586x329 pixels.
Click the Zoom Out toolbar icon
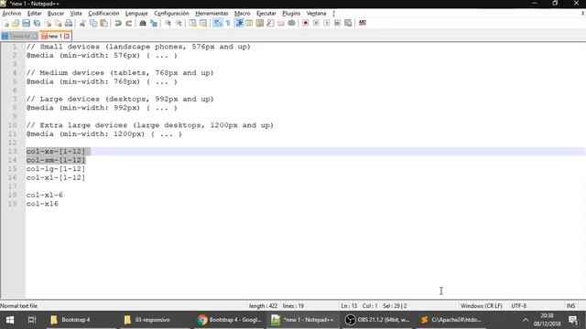tap(179, 23)
